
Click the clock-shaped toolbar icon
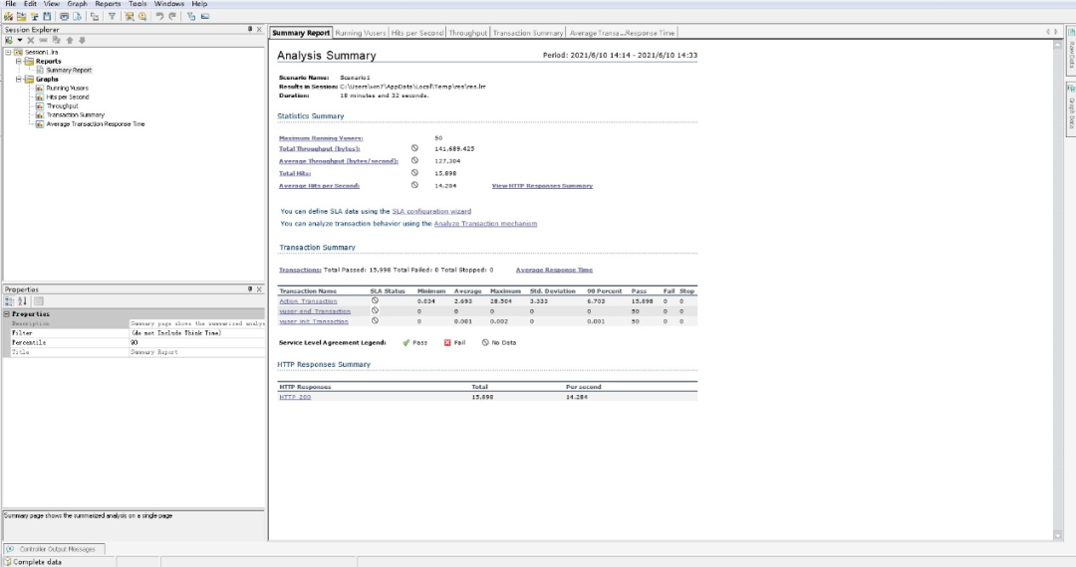coord(142,17)
